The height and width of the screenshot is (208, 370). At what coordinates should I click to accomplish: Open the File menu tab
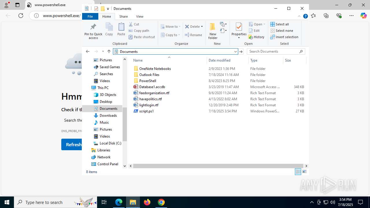point(90,16)
